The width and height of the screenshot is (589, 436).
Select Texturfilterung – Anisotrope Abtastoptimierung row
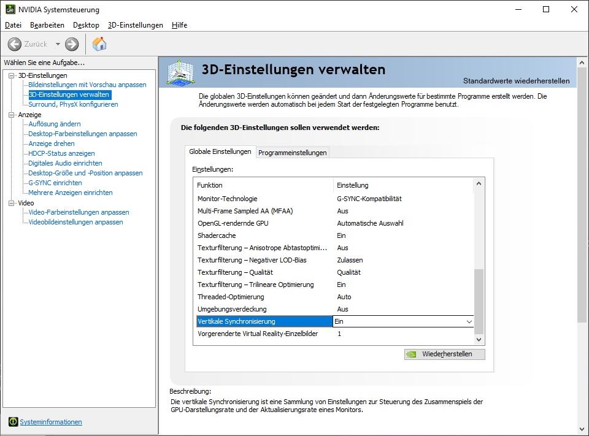335,248
